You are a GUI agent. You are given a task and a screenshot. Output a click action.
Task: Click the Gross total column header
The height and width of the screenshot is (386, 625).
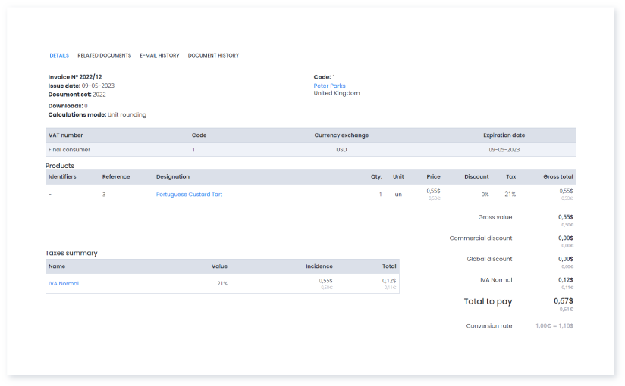tap(558, 176)
